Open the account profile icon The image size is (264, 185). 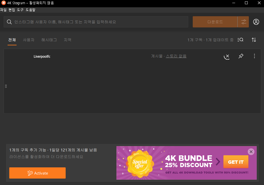(x=256, y=22)
